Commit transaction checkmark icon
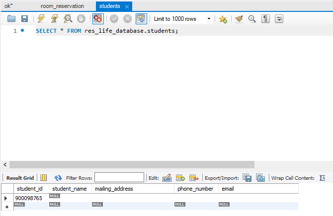This screenshot has height=216, width=333. tap(114, 19)
